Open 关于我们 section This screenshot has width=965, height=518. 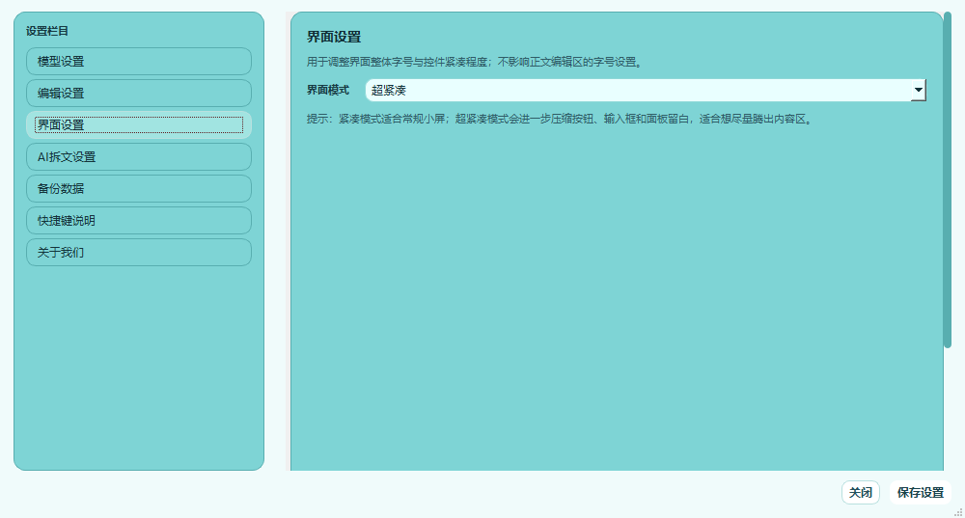pyautogui.click(x=138, y=252)
